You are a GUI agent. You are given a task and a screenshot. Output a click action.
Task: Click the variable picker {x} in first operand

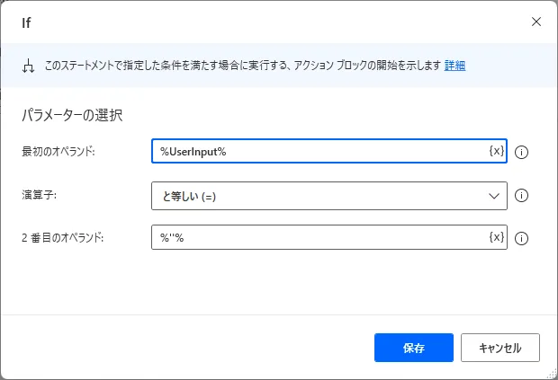(x=496, y=151)
